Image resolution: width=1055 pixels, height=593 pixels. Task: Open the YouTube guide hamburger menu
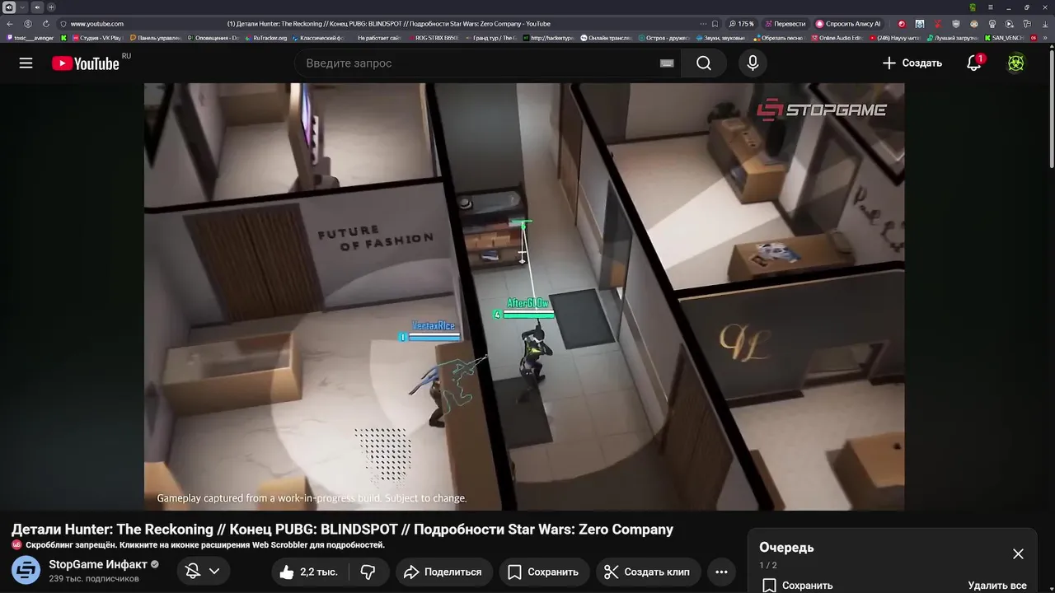(x=26, y=63)
